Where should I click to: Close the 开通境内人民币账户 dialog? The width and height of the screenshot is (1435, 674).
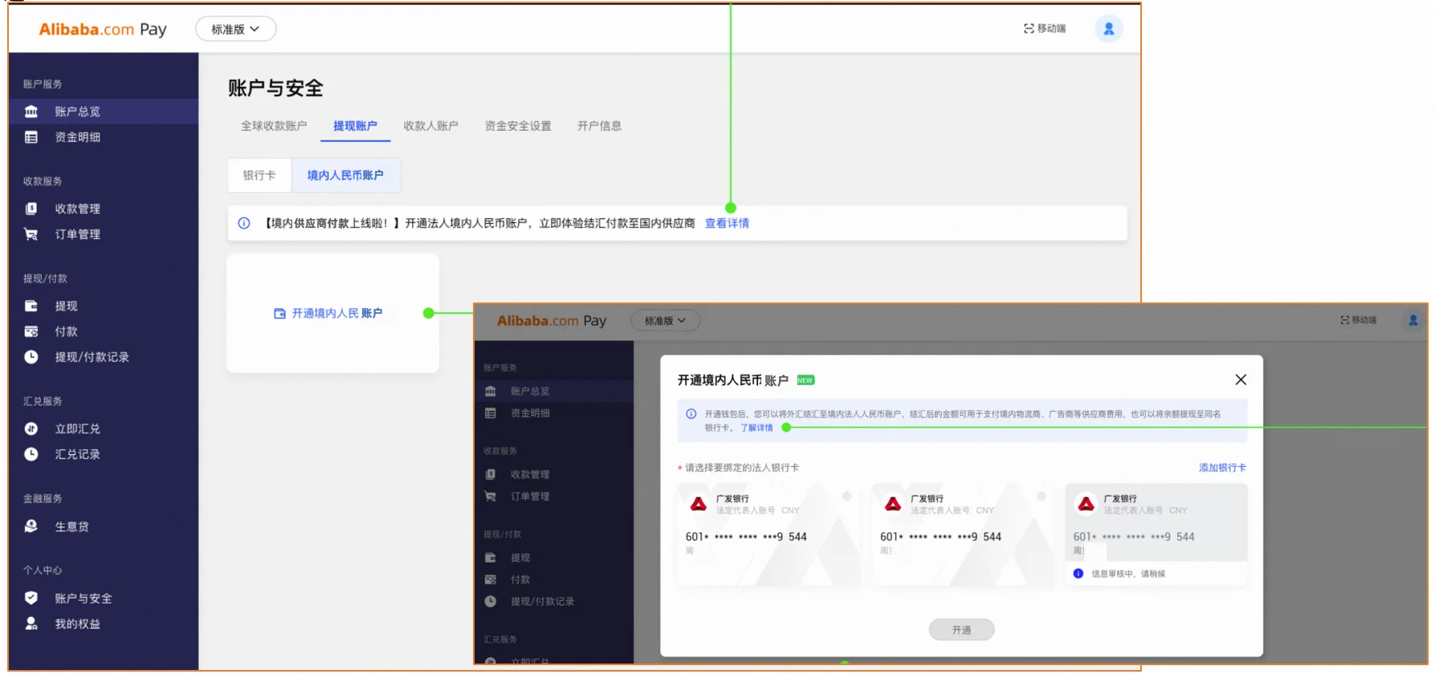pos(1241,380)
